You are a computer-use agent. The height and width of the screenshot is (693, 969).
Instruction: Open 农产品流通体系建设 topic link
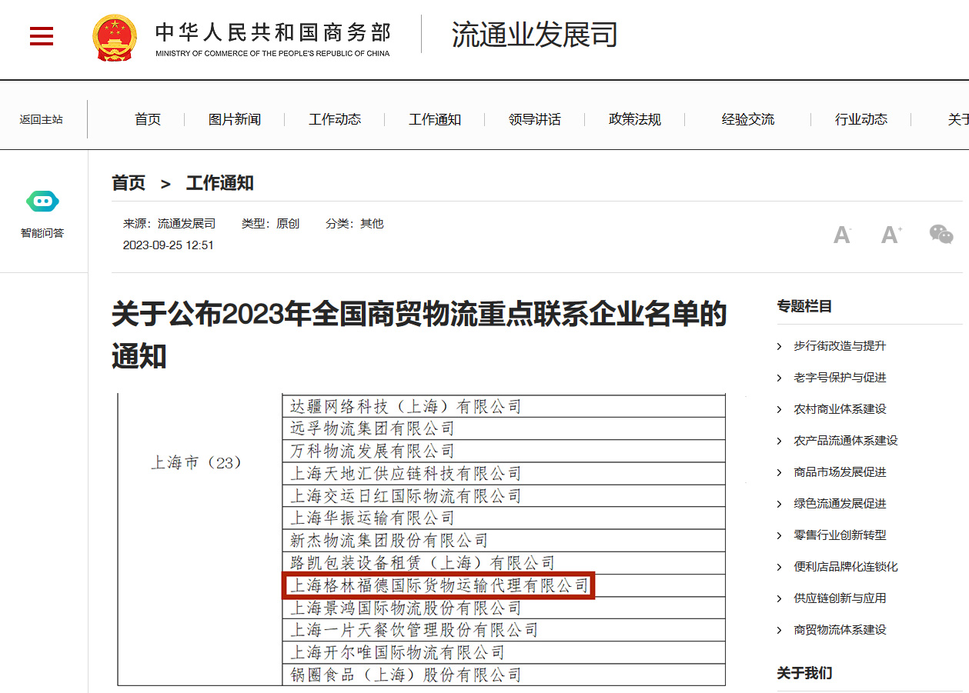tap(846, 441)
